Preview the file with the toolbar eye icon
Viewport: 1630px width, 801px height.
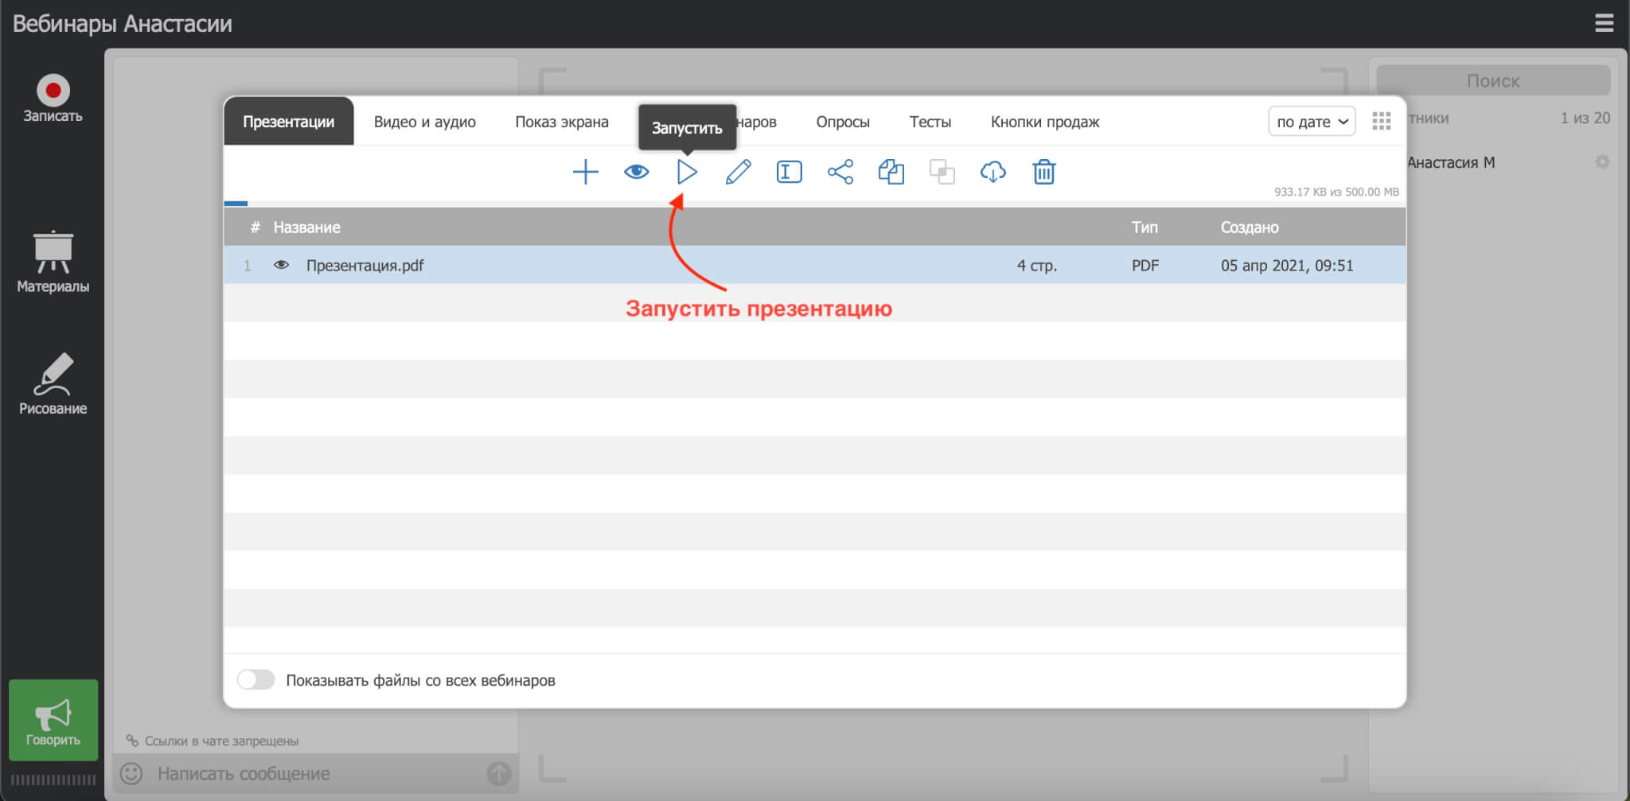[636, 172]
